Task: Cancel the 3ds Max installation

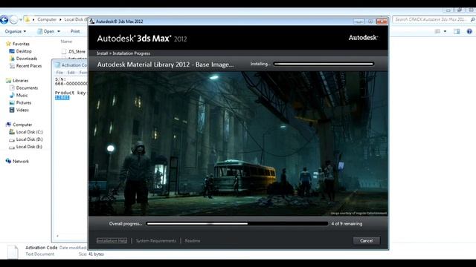Action: (366, 240)
